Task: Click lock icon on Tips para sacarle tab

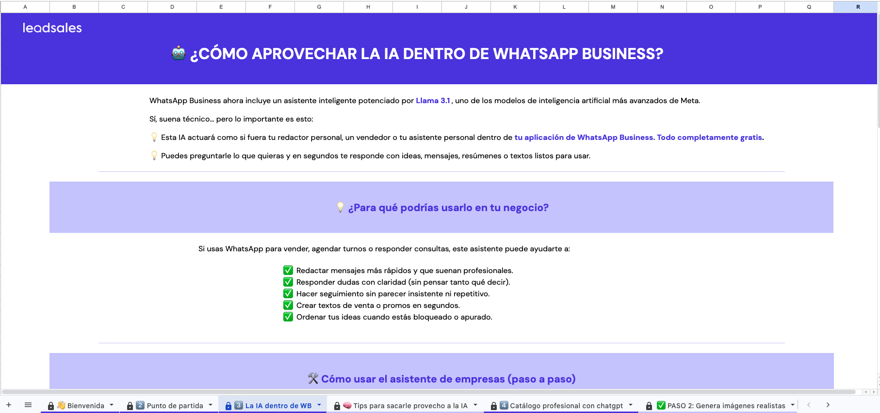Action: 337,406
